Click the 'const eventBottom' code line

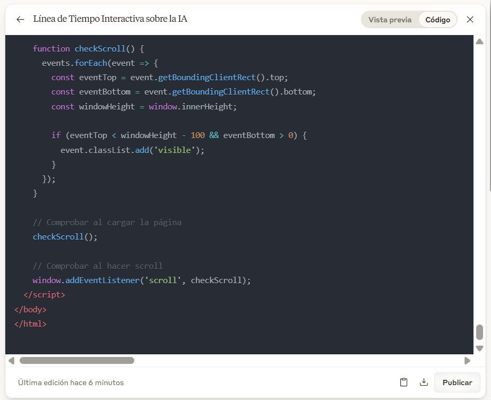click(x=184, y=92)
